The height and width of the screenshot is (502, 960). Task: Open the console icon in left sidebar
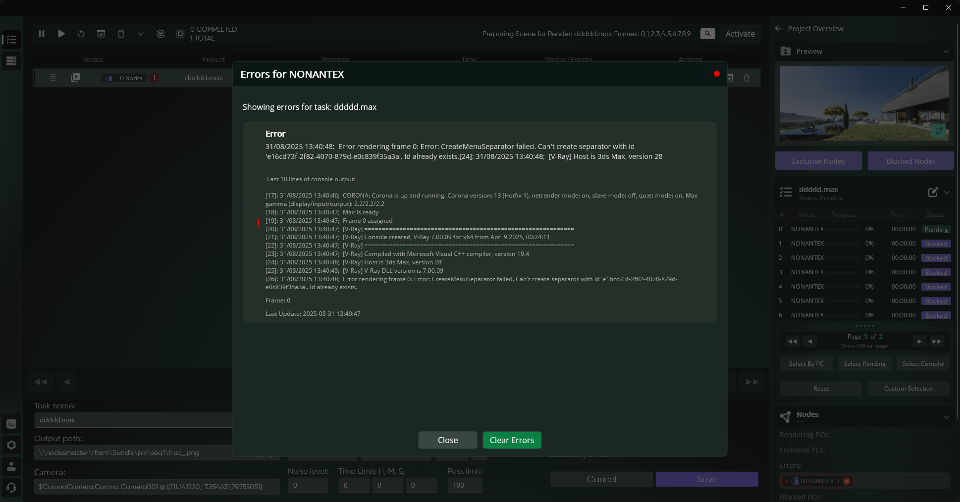11,424
